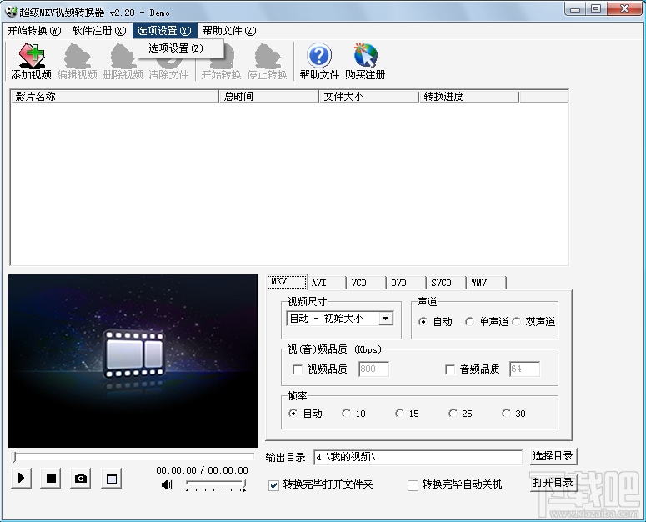Switch to the DVD tab
This screenshot has width=646, height=522.
pyautogui.click(x=407, y=283)
